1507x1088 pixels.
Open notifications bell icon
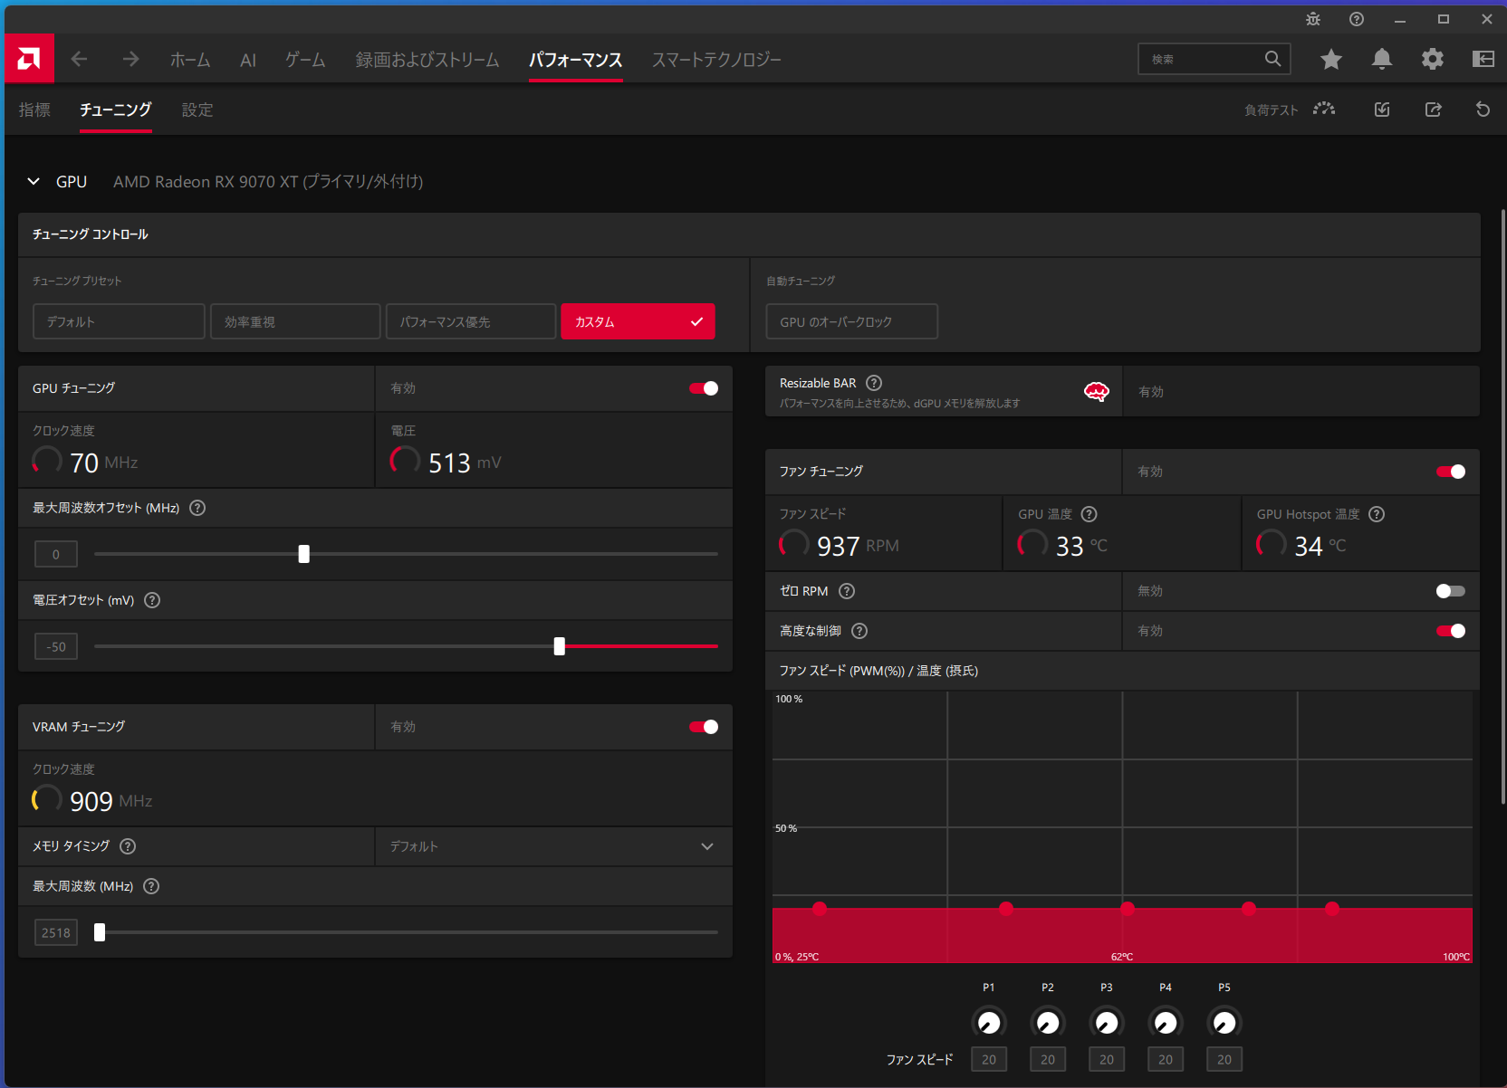coord(1382,59)
